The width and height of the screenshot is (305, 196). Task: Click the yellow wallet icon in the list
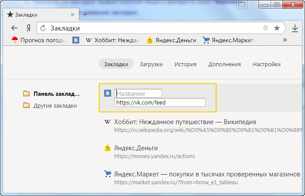coord(108,148)
